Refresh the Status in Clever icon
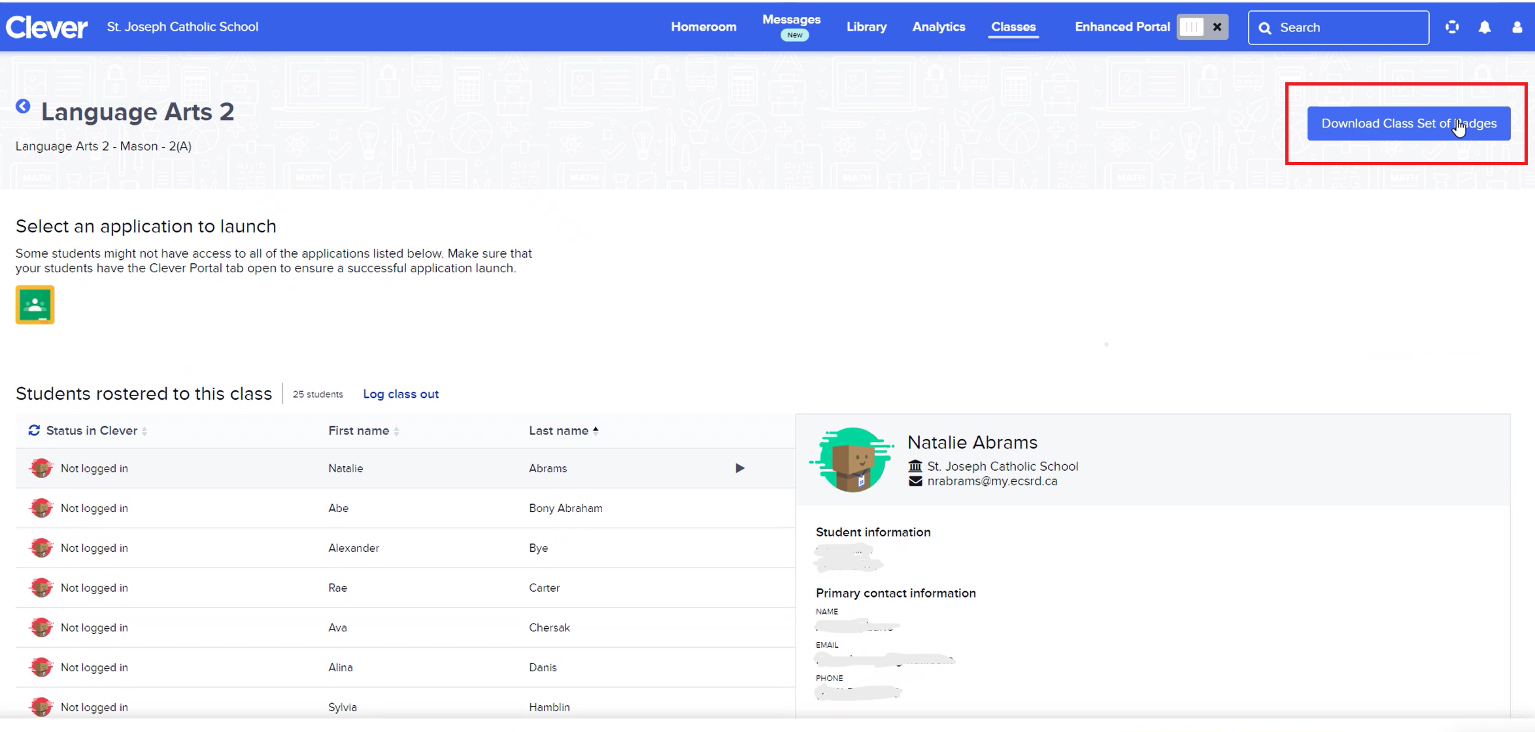The image size is (1535, 732). point(34,430)
